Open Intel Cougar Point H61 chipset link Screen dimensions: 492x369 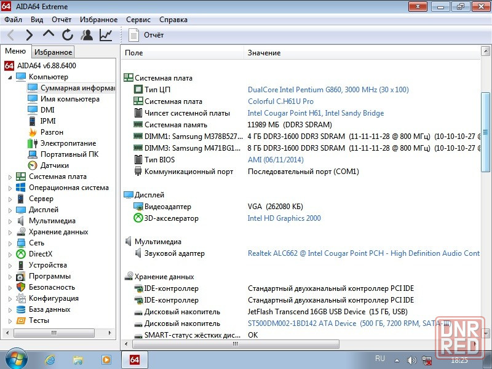315,113
